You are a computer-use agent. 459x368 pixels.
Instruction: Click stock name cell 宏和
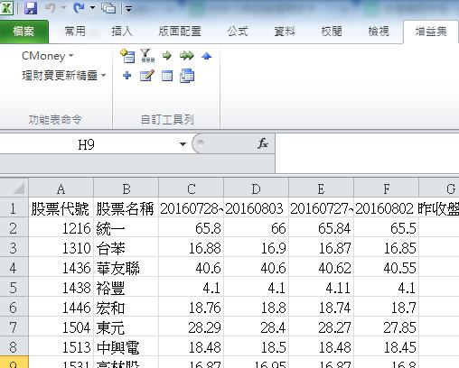pyautogui.click(x=126, y=308)
